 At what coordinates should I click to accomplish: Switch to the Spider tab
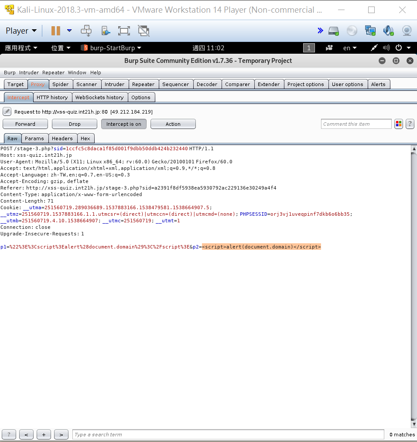(60, 84)
